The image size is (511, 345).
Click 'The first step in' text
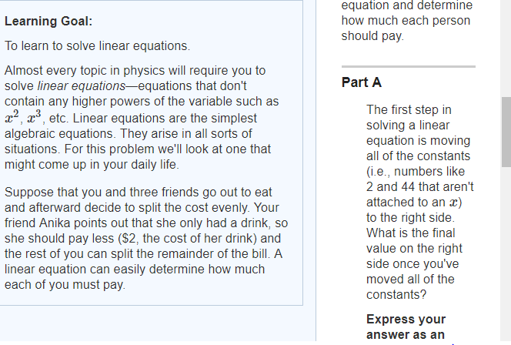click(409, 110)
